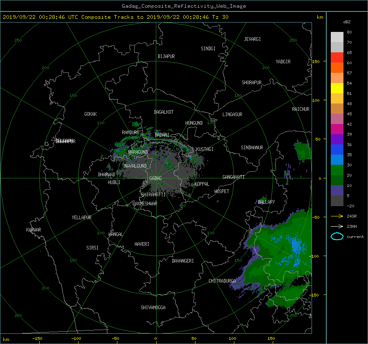Click the 23MN white arrow legend icon
This screenshot has height=344, width=368.
click(337, 226)
